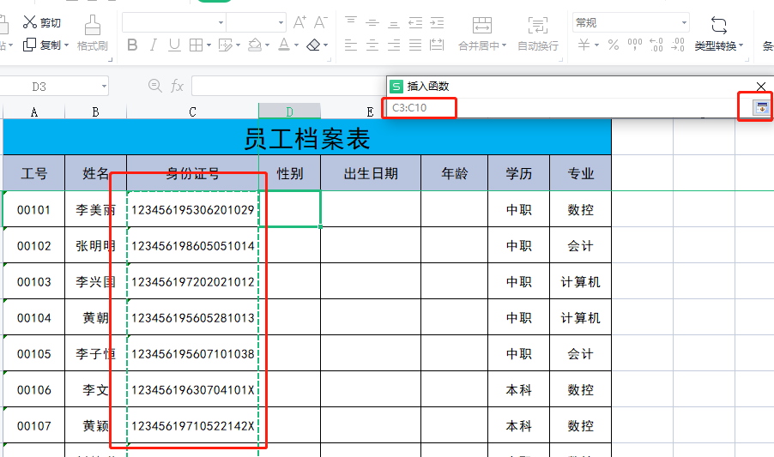
Task: Select column C header
Action: click(x=192, y=112)
